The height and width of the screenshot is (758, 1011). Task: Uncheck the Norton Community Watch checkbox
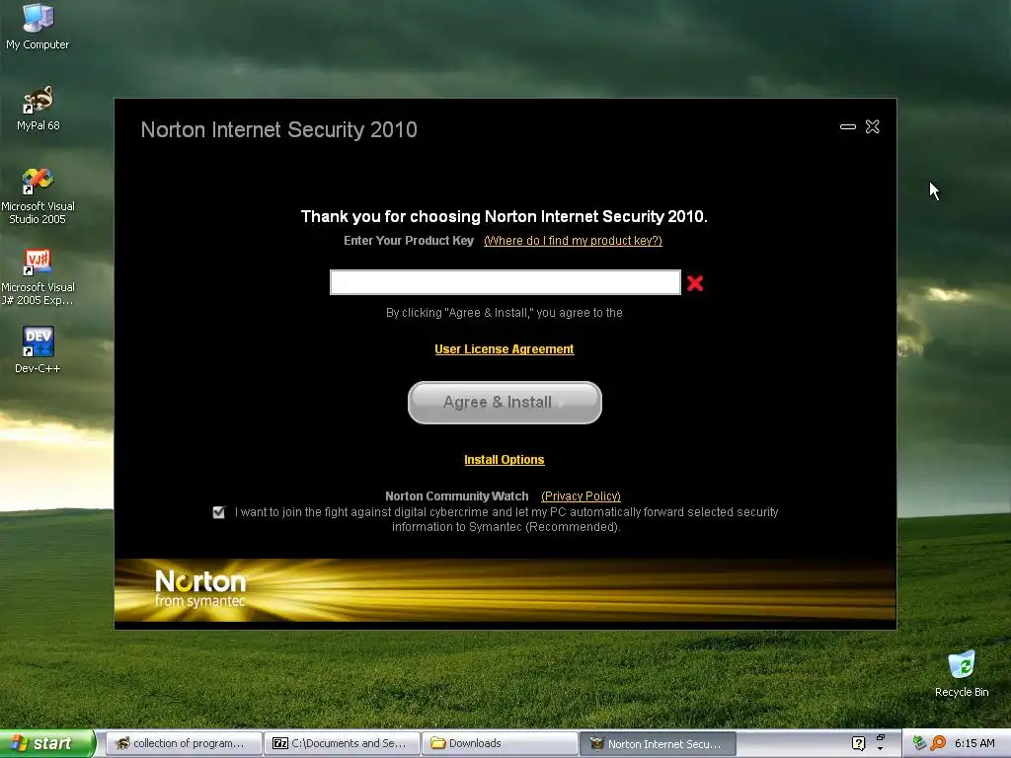pos(218,512)
